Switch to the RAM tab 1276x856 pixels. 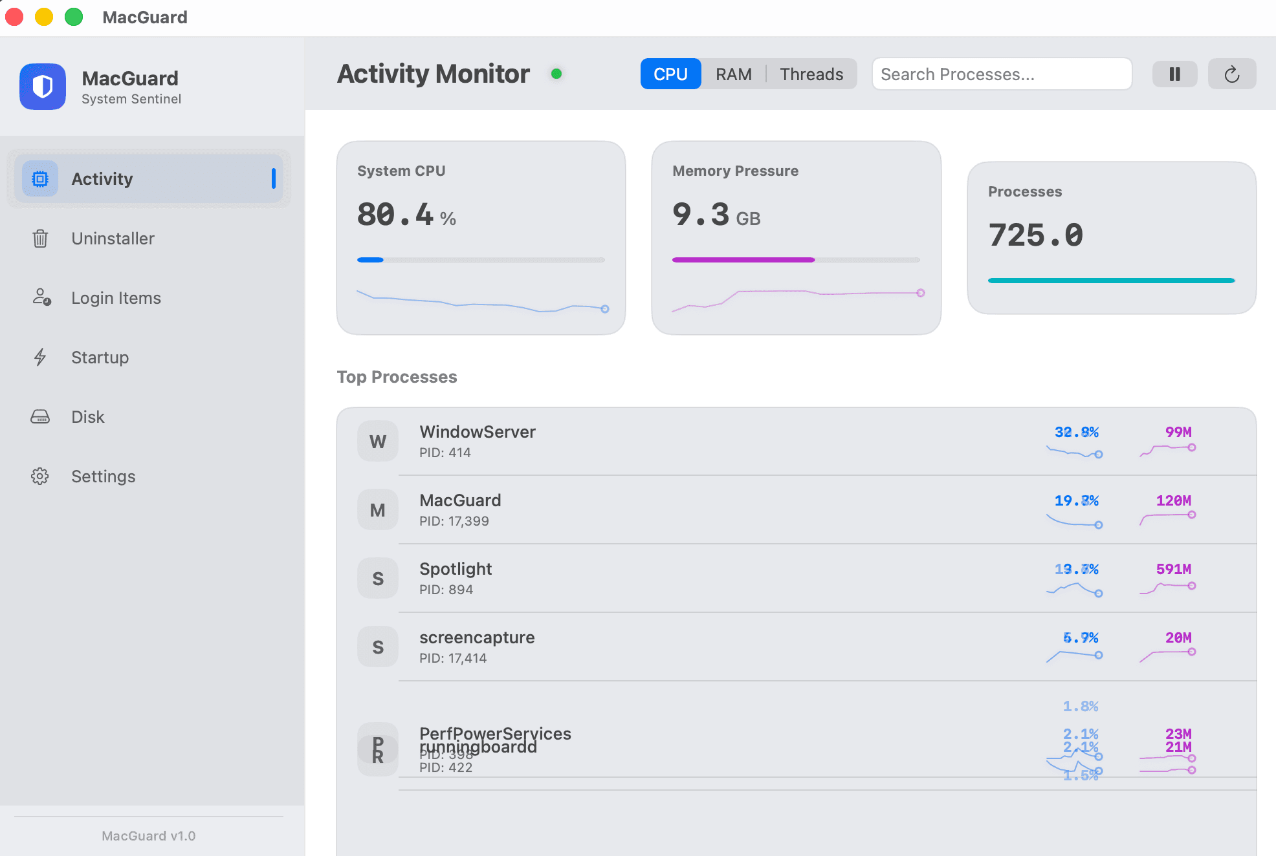tap(733, 74)
